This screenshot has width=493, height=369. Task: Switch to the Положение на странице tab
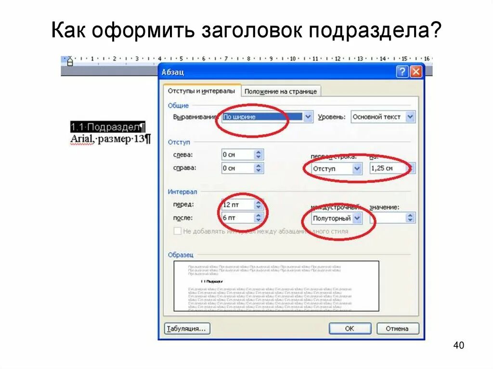[x=281, y=91]
